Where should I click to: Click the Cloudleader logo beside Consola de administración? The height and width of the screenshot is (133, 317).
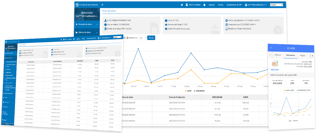77,5
